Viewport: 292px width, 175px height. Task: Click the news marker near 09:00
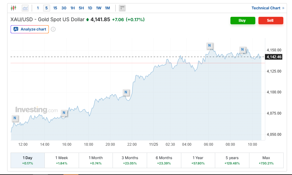[242, 49]
